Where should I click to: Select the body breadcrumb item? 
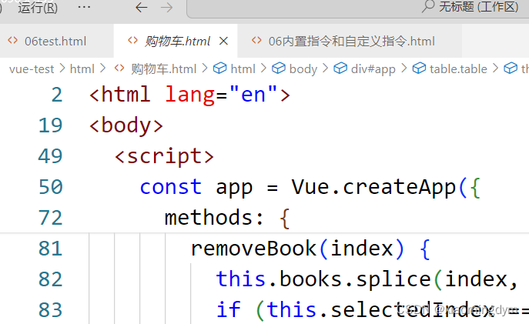tap(303, 69)
